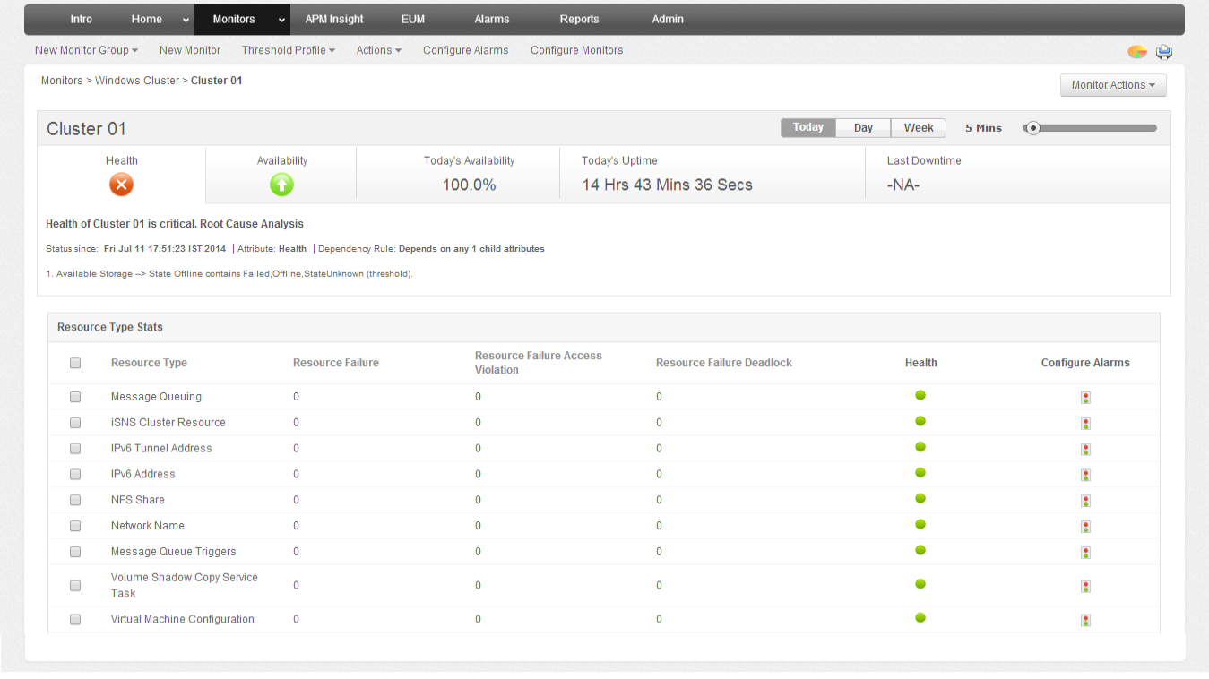Go to Windows Cluster in the breadcrumb
This screenshot has width=1209, height=679.
tap(137, 81)
